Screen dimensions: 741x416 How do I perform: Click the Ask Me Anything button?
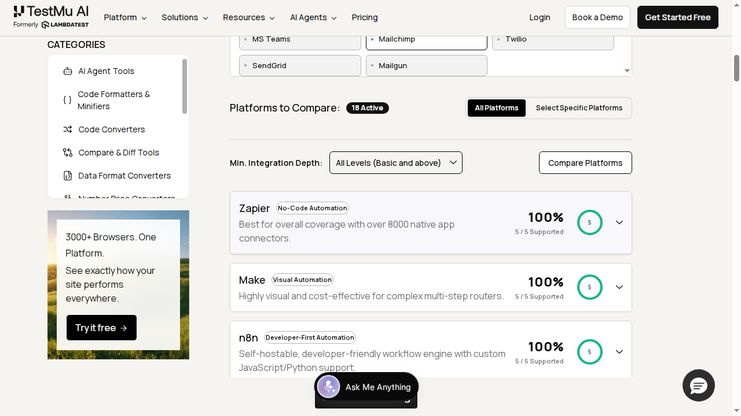tap(366, 387)
